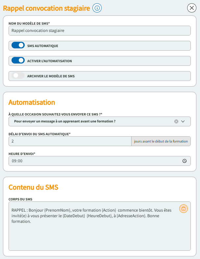Viewport: 200px width, 259px height.
Task: Click the Contenu du SMS heading
Action: 33,187
